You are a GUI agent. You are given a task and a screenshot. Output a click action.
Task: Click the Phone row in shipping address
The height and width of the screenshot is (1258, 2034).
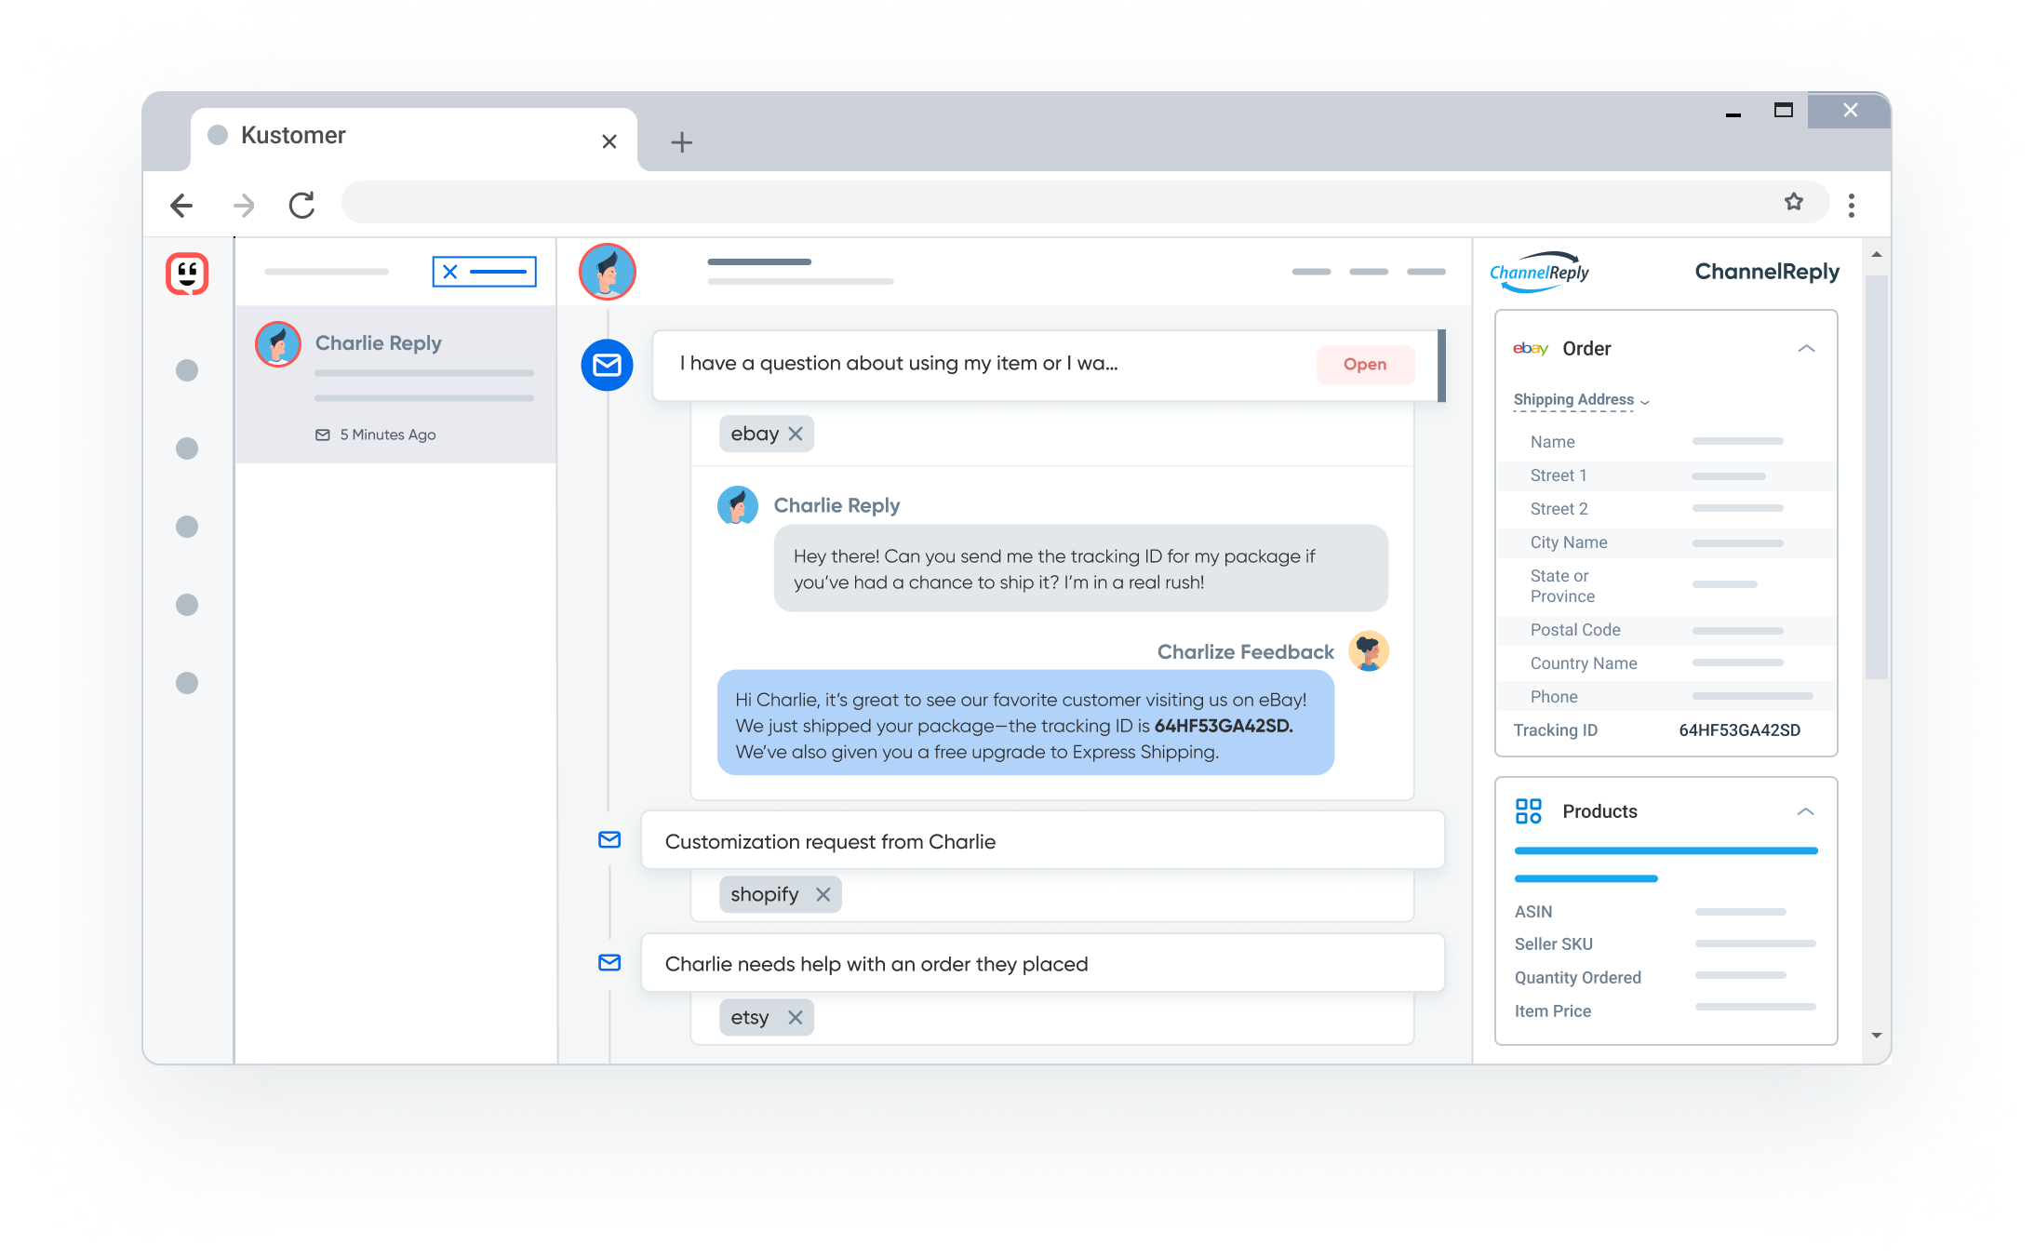[x=1666, y=697]
